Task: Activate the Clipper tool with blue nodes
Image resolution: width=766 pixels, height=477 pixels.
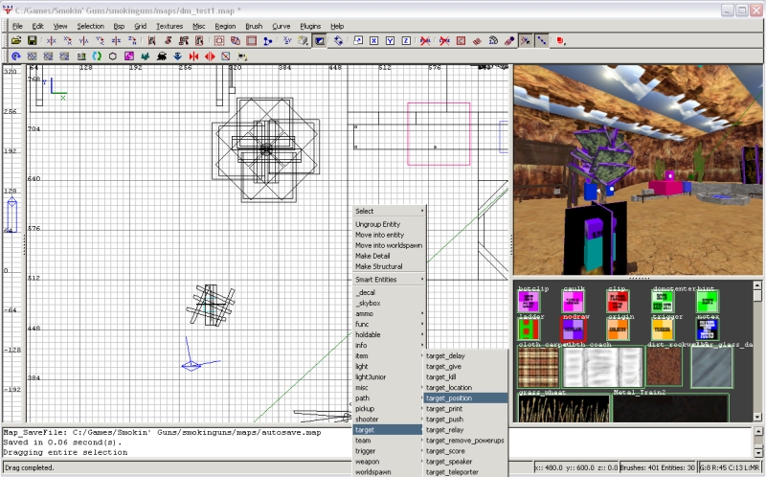Action: [x=267, y=41]
